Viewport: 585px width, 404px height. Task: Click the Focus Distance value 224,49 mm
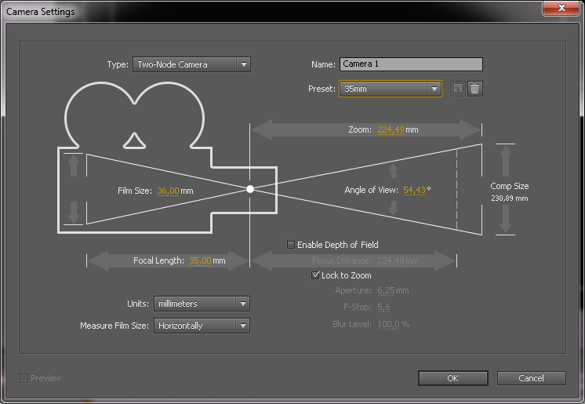point(398,260)
